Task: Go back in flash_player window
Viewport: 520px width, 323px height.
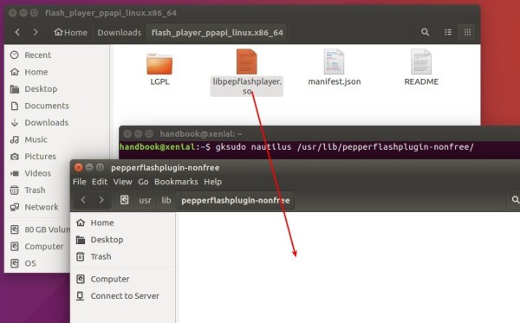Action: click(17, 32)
